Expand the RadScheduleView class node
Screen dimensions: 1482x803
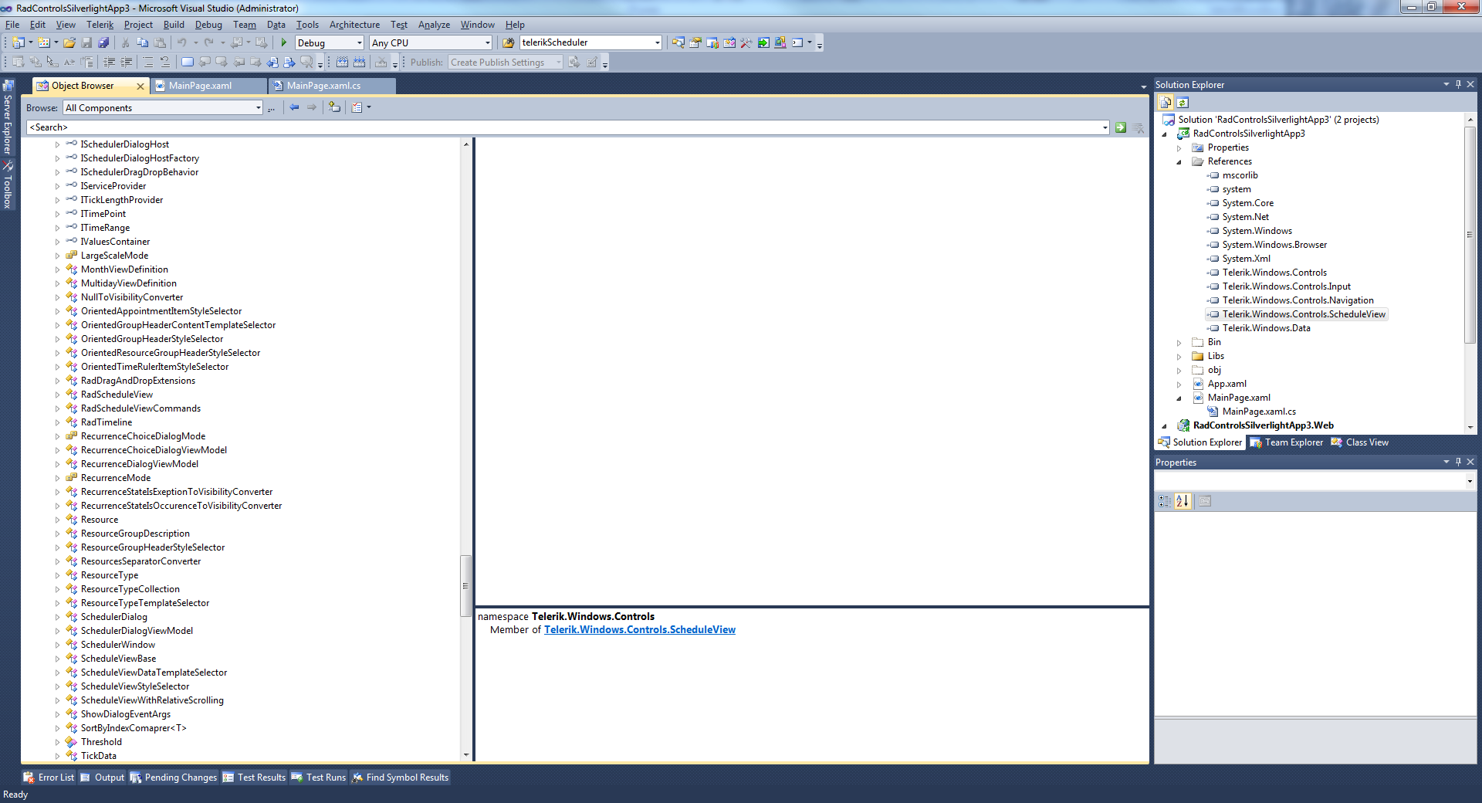tap(57, 395)
